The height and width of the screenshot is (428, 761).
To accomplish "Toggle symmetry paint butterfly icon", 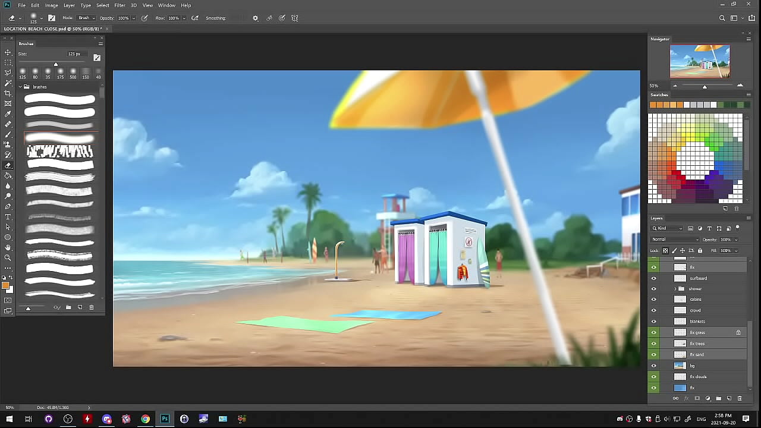I will (x=294, y=18).
